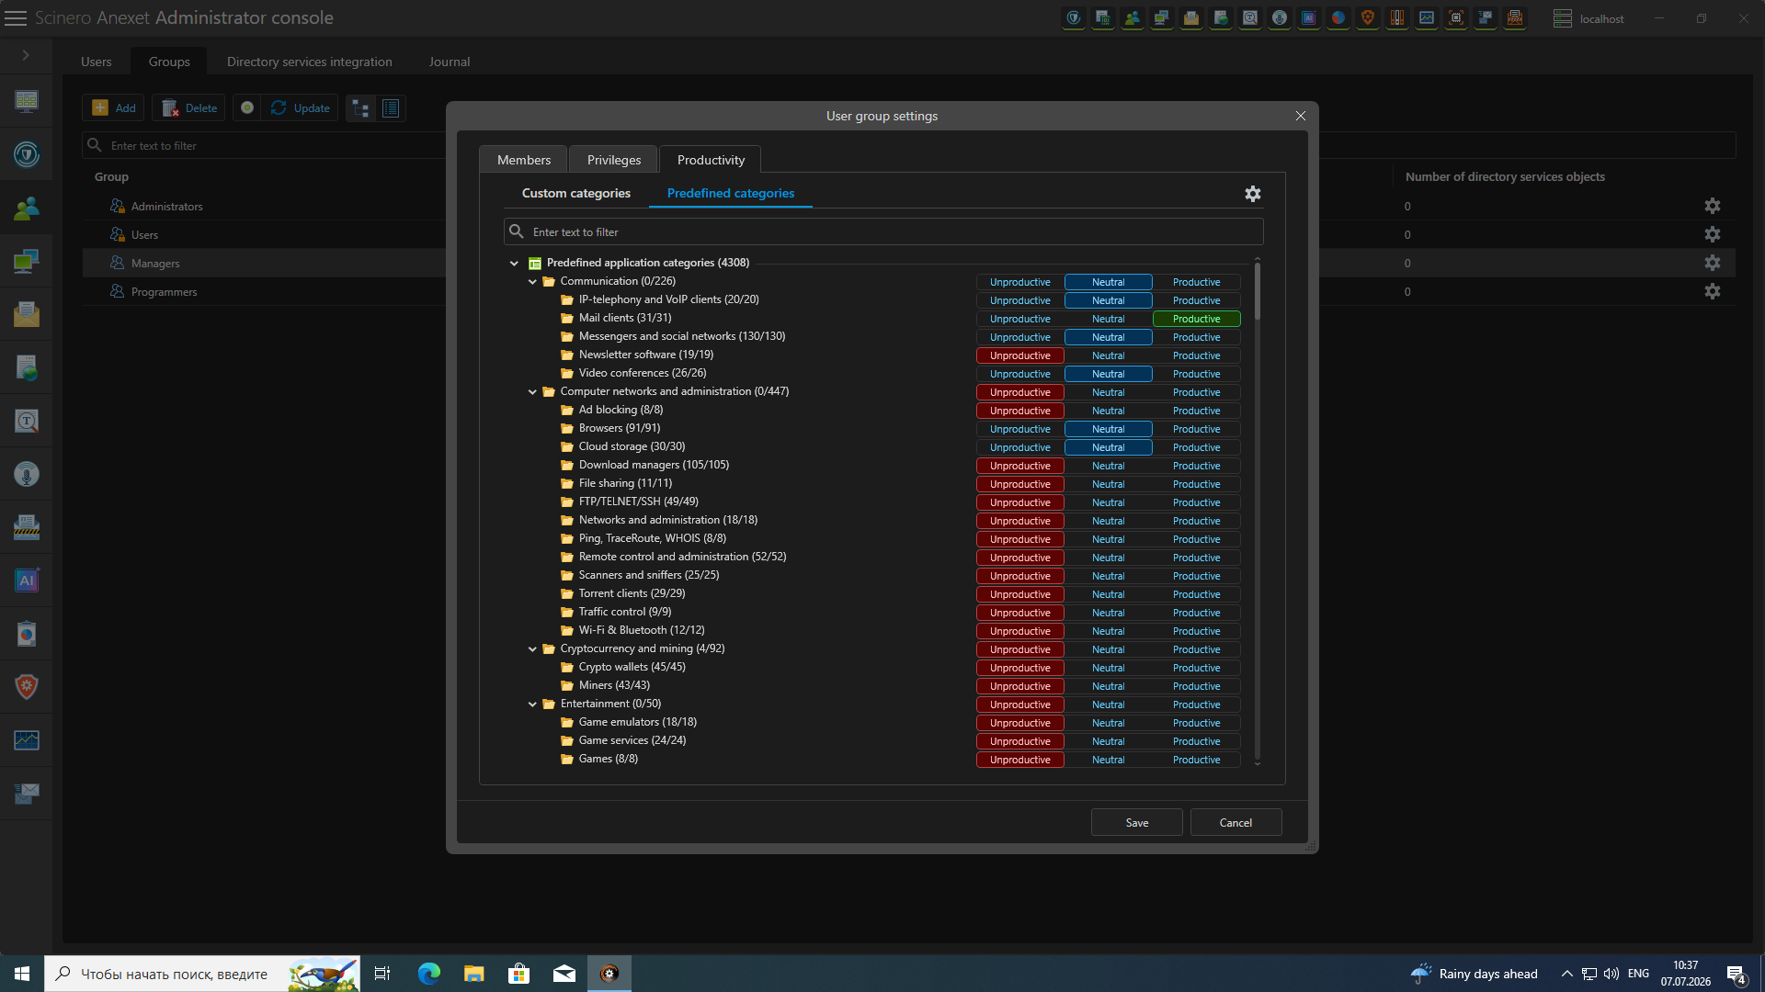The height and width of the screenshot is (992, 1765).
Task: Set Torrent clients to Neutral
Action: pos(1108,594)
